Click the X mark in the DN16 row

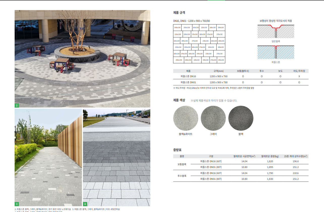[299, 76]
